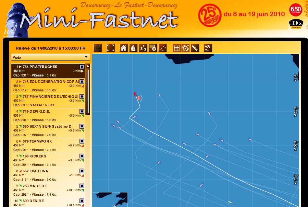Click the colored dashed-tracks icon

coord(163,48)
